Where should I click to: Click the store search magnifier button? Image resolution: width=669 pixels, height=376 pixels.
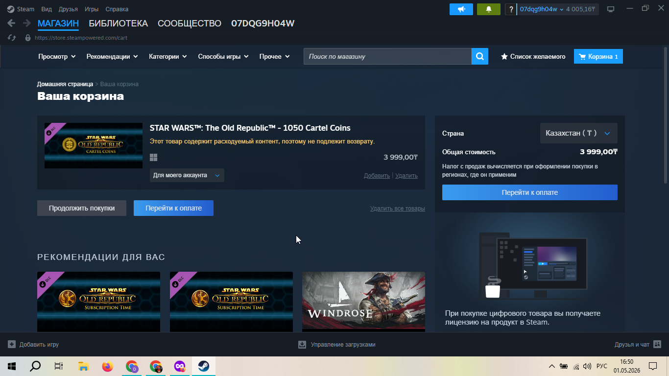pos(480,56)
